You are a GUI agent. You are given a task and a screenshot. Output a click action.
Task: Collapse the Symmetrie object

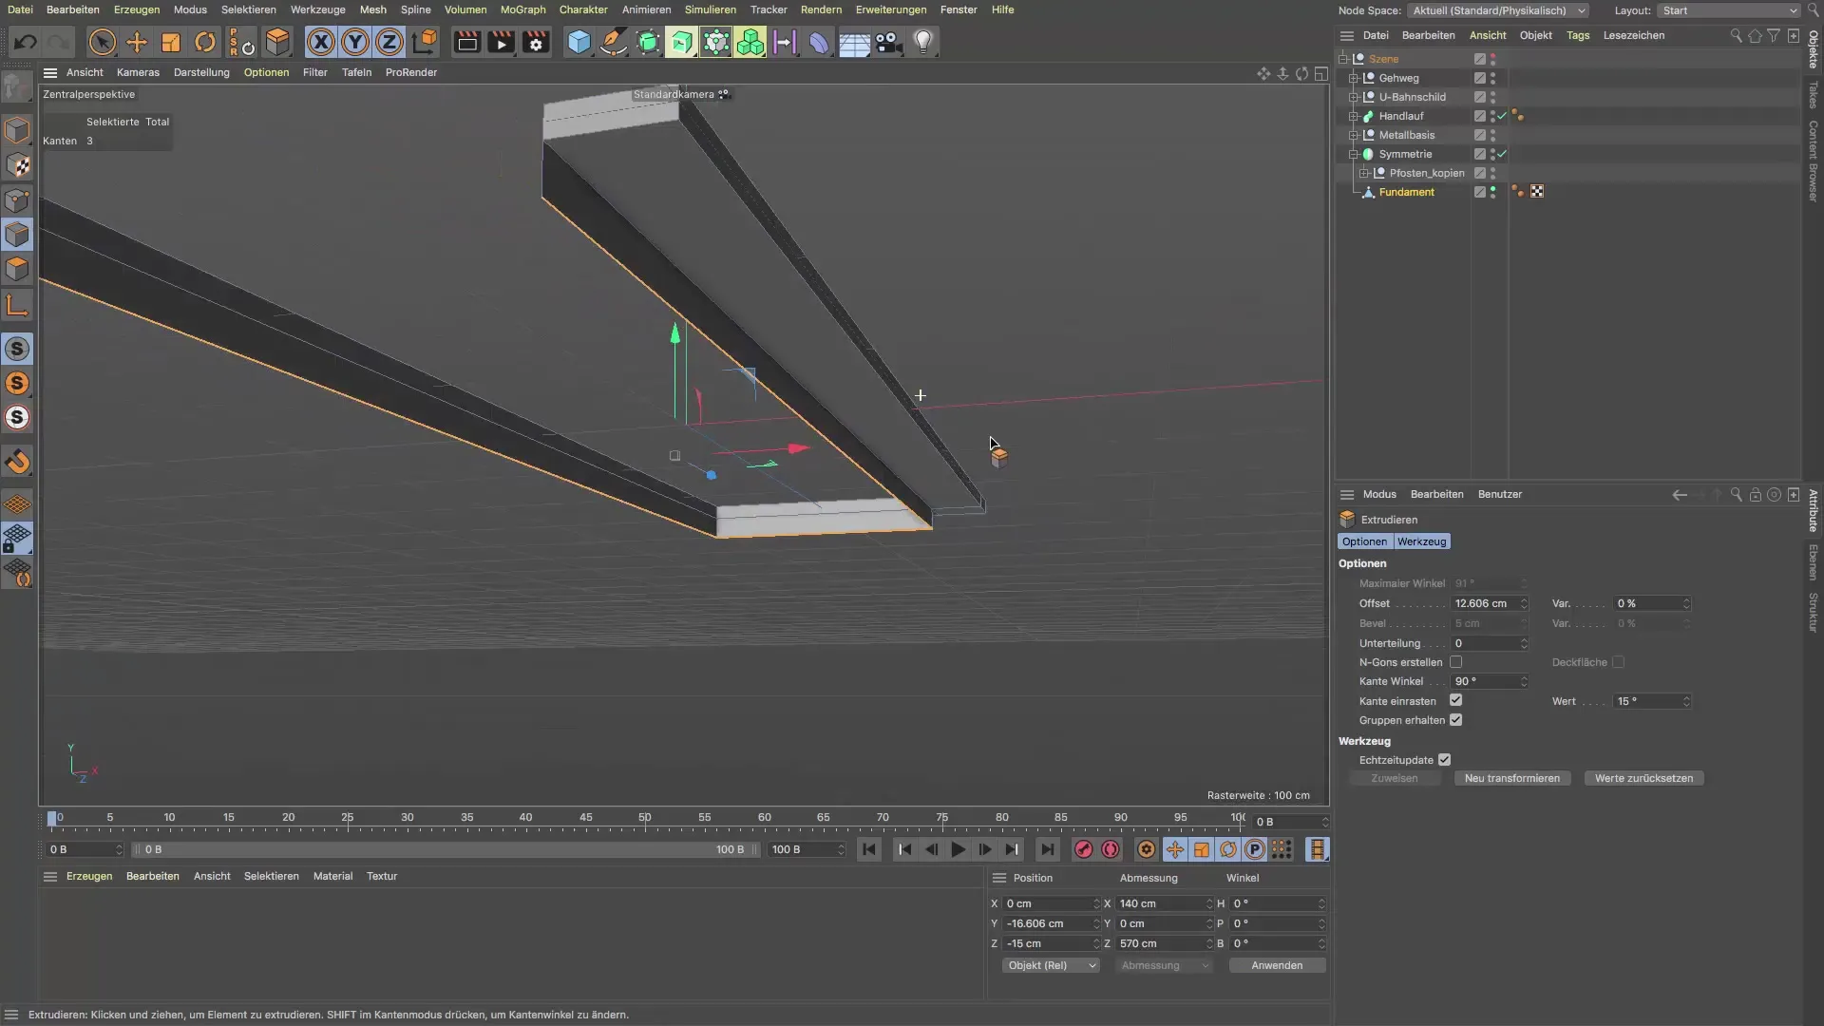point(1353,154)
